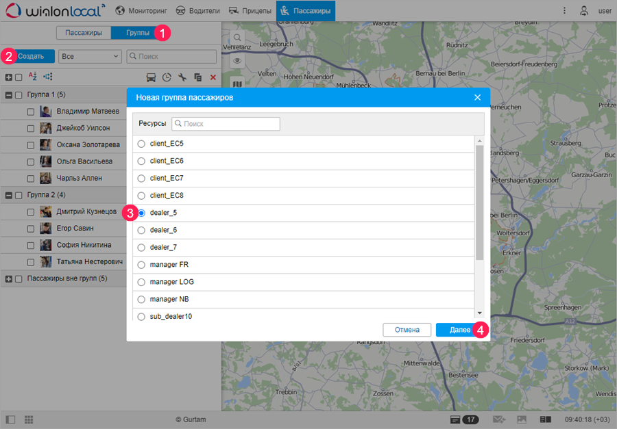Choose the manager NB resource
This screenshot has width=617, height=429.
pyautogui.click(x=141, y=300)
